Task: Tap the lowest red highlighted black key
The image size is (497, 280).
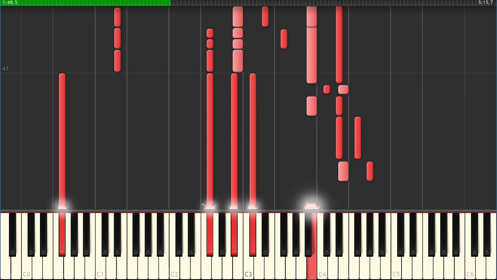Action: (62, 234)
